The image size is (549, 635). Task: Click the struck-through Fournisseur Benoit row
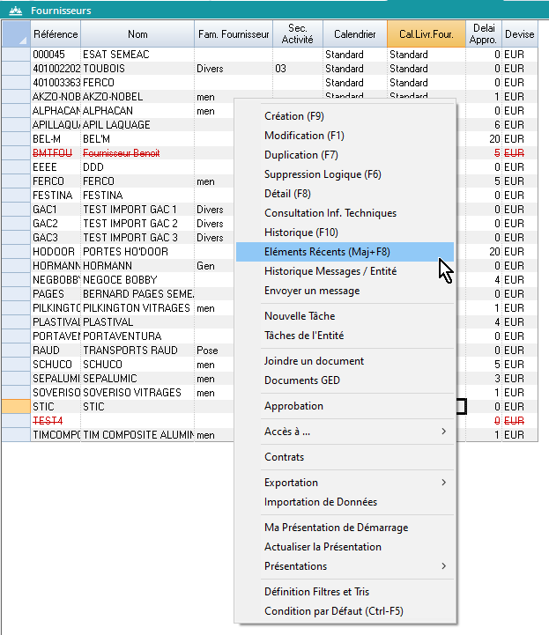point(137,153)
